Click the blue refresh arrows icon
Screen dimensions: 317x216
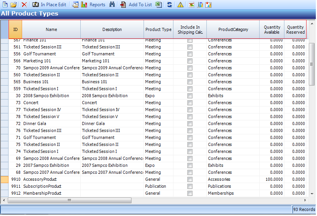tap(170, 4)
